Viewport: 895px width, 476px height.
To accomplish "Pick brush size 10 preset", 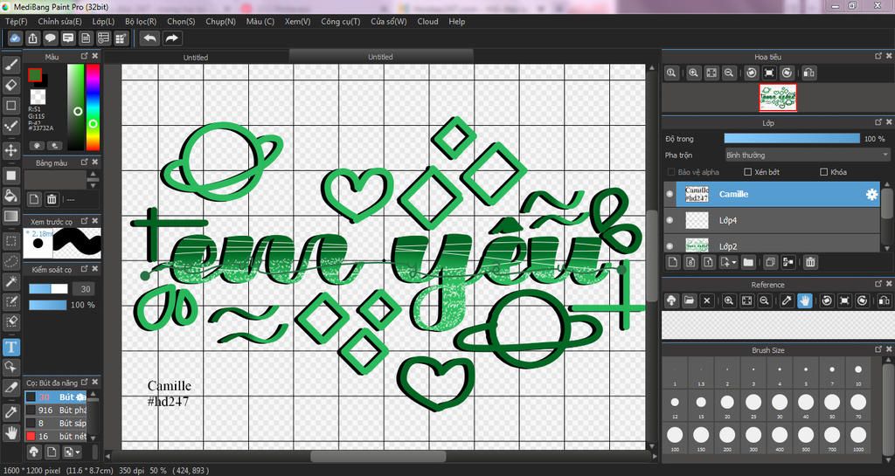I will (858, 373).
